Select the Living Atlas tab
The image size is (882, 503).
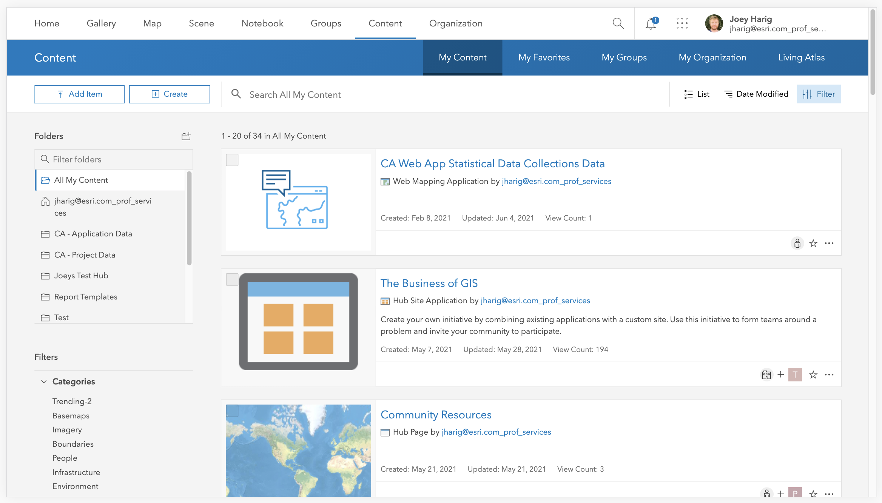[x=802, y=57]
